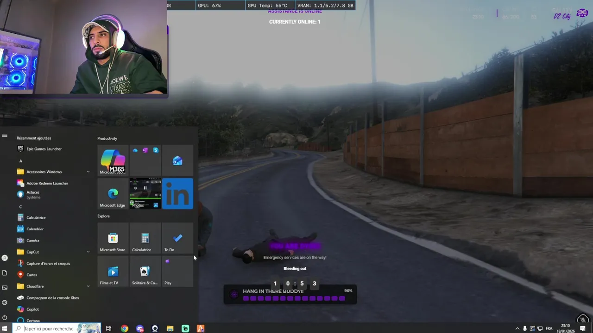This screenshot has height=333, width=593.
Task: Open the Play folder tile
Action: click(x=177, y=271)
